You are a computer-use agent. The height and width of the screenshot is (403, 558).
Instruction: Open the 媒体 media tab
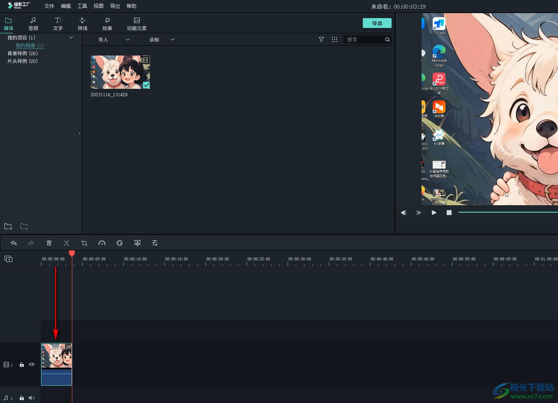pyautogui.click(x=9, y=24)
